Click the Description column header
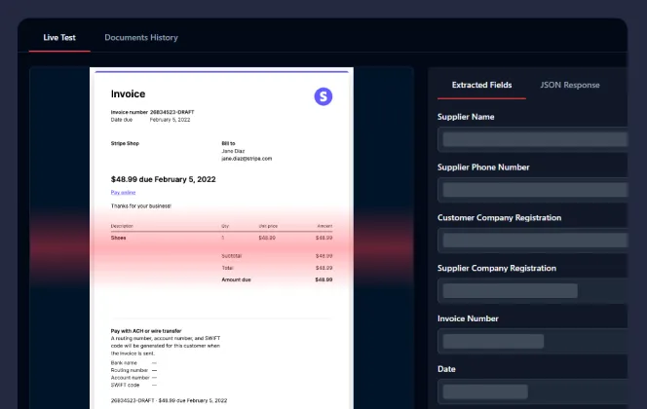This screenshot has width=647, height=409. point(122,226)
